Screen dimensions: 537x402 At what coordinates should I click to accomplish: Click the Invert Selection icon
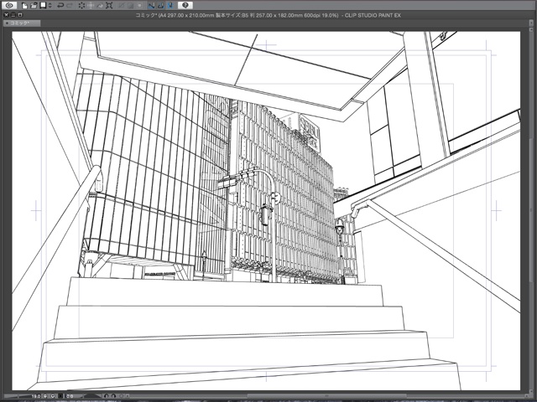(131, 5)
